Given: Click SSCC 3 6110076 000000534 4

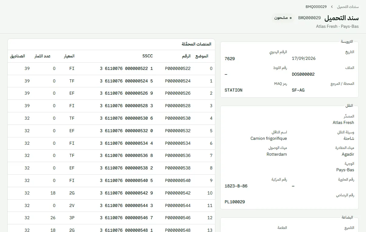Looking at the screenshot, I should pyautogui.click(x=126, y=143).
